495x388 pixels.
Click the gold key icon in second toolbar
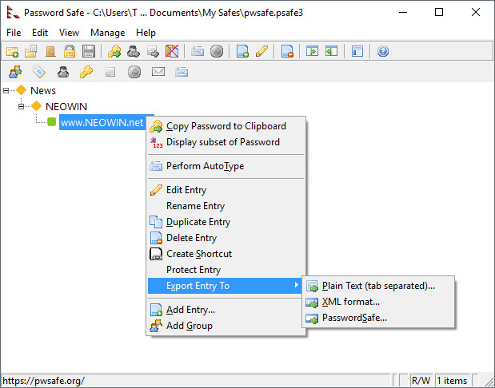(86, 73)
